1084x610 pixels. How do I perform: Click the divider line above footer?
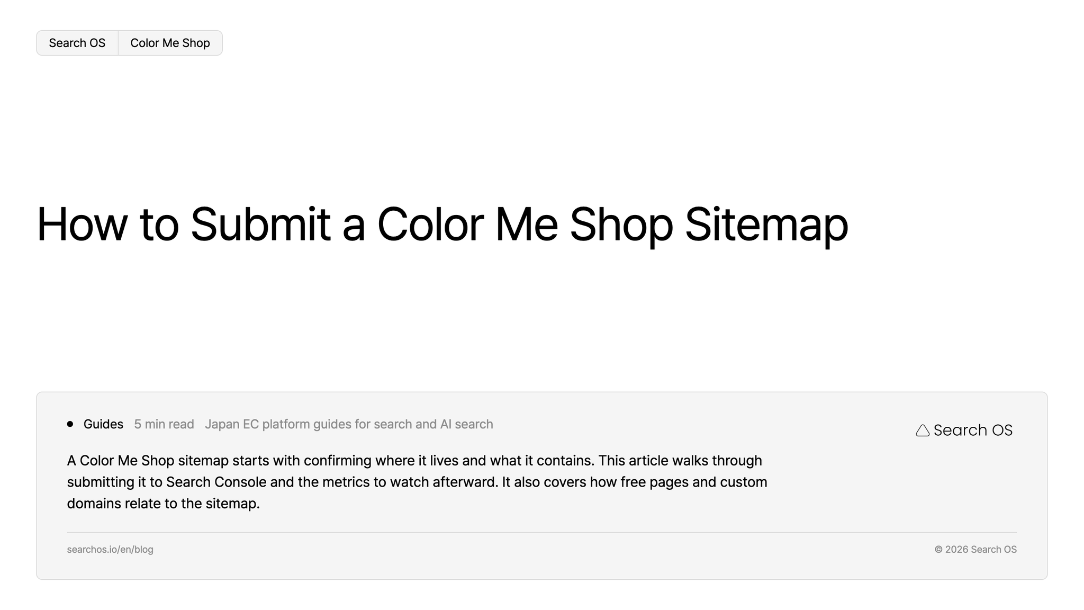(x=542, y=532)
